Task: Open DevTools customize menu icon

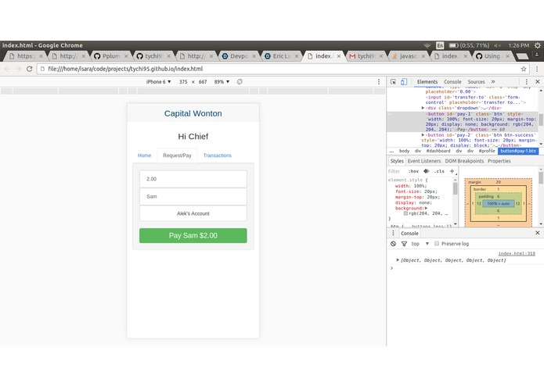Action: click(526, 82)
